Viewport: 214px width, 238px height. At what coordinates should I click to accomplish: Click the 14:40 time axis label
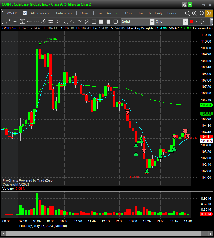click(188, 221)
